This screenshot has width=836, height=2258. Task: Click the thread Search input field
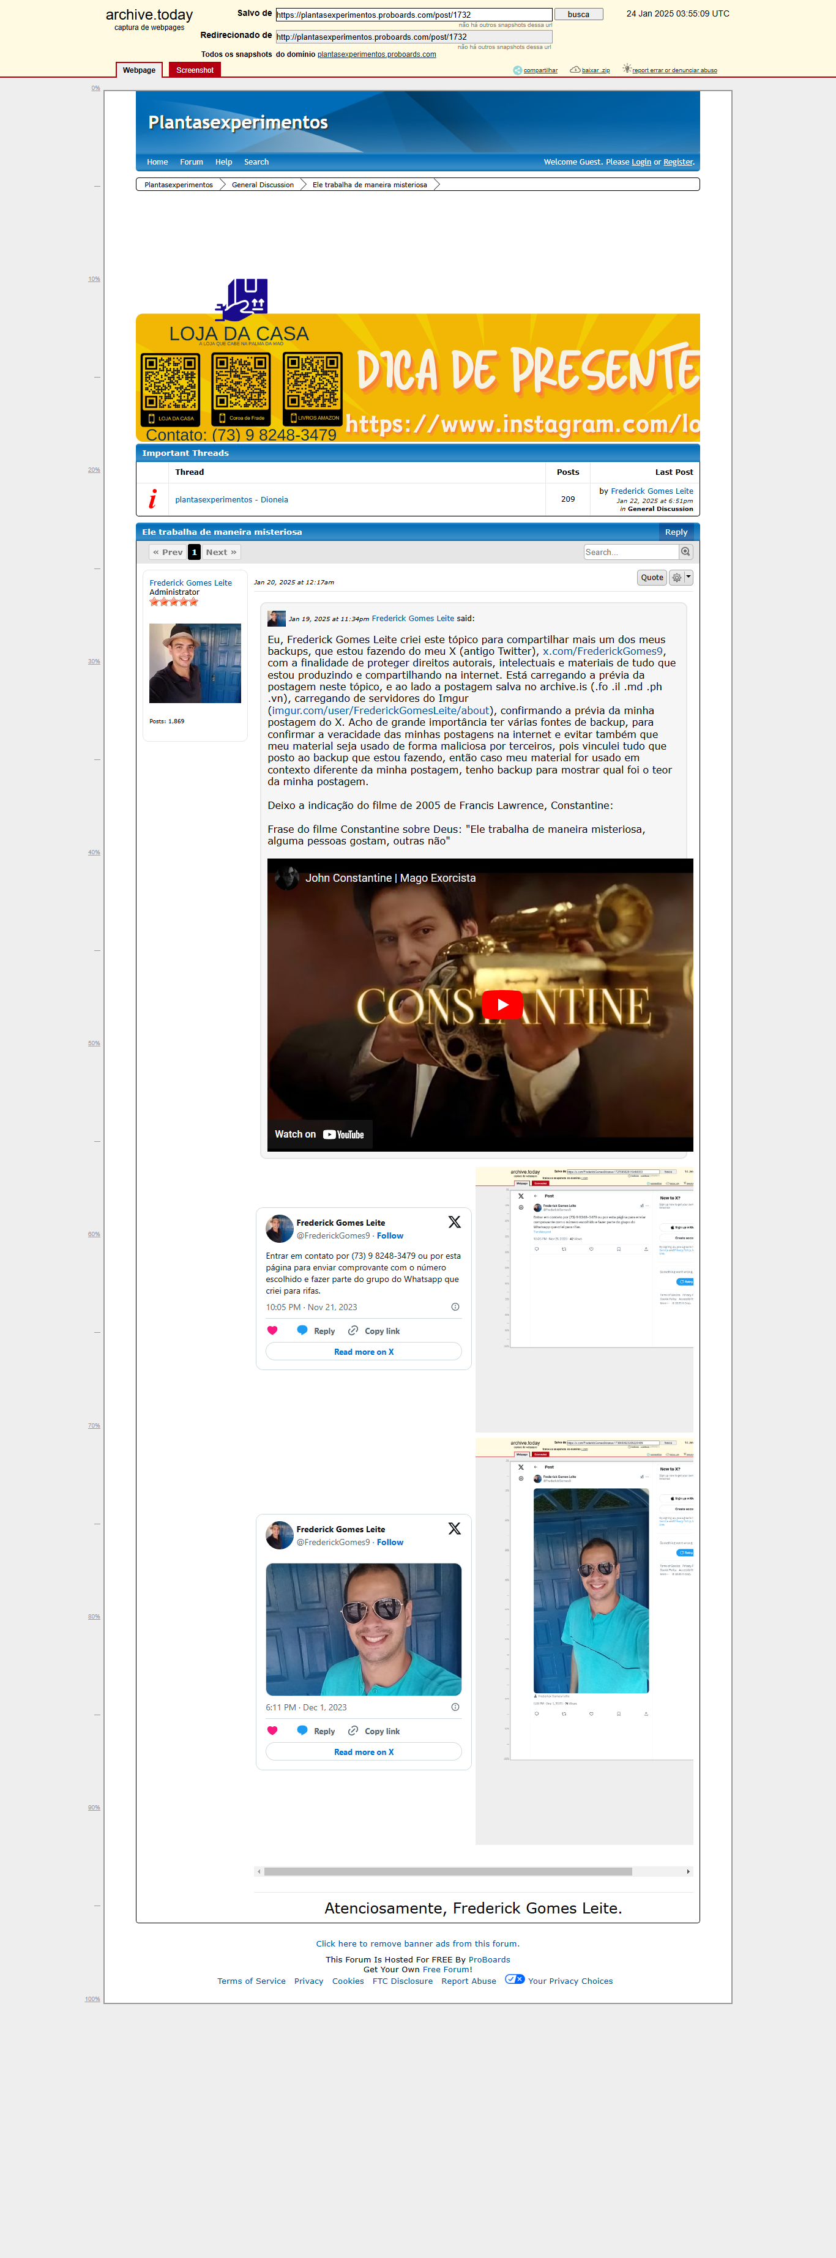[631, 552]
